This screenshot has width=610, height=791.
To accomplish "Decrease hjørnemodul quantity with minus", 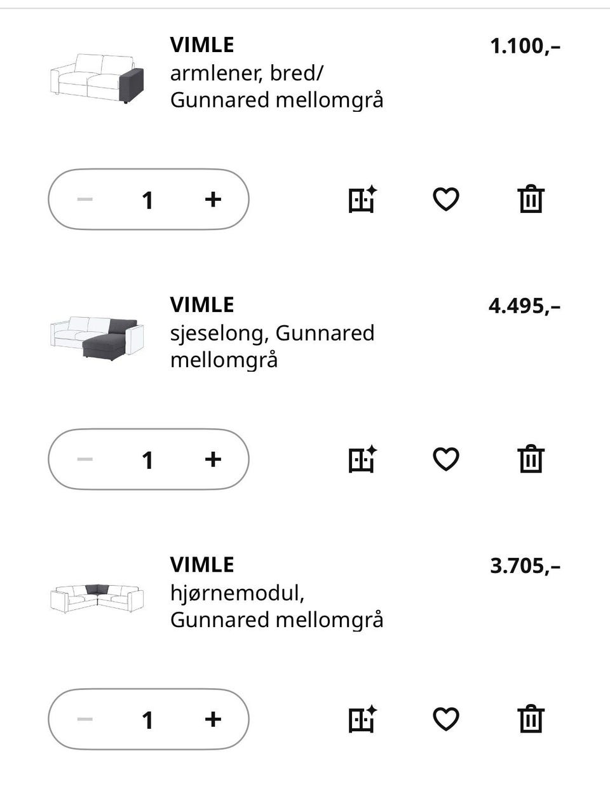I will pos(85,719).
